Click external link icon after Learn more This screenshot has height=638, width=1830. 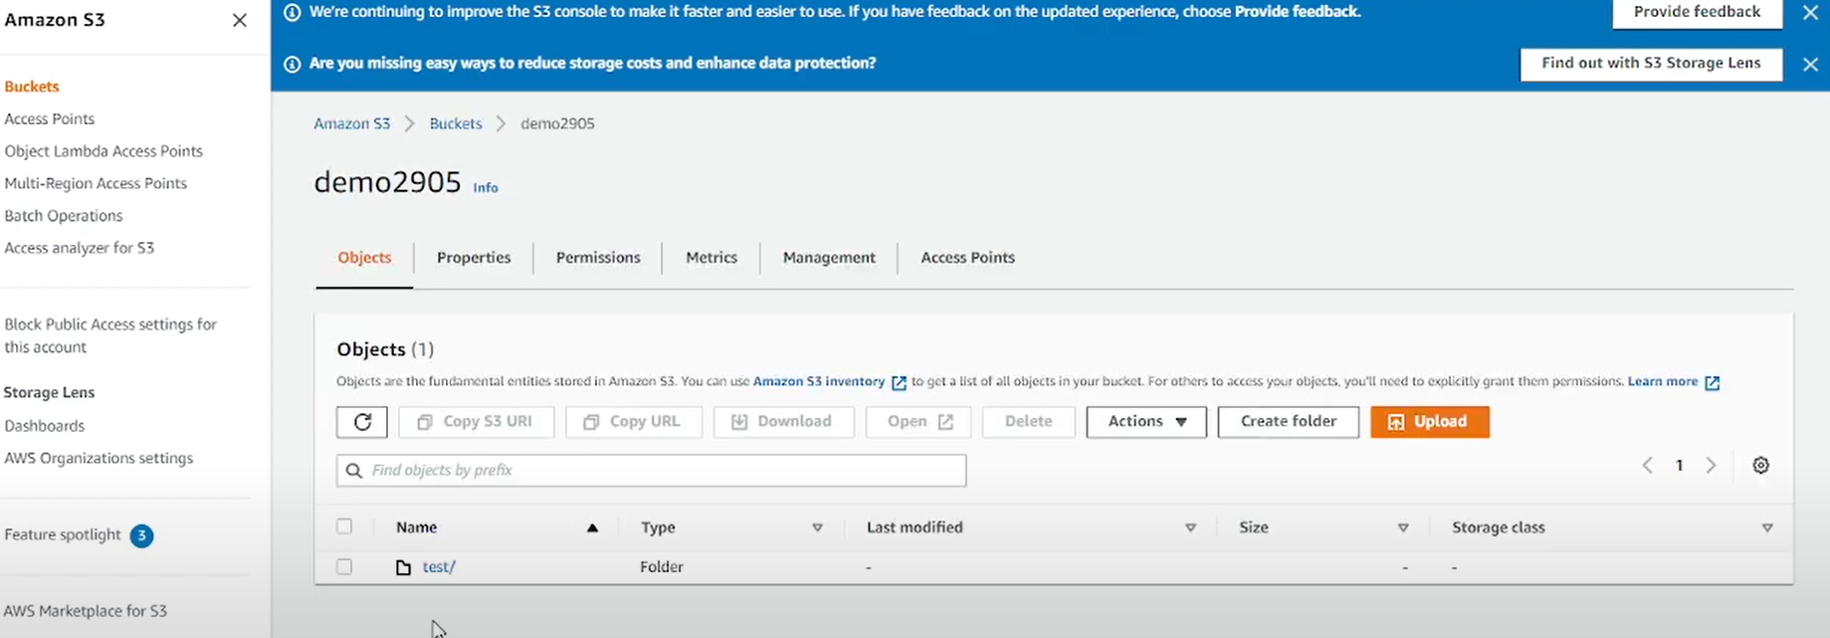click(x=1712, y=382)
